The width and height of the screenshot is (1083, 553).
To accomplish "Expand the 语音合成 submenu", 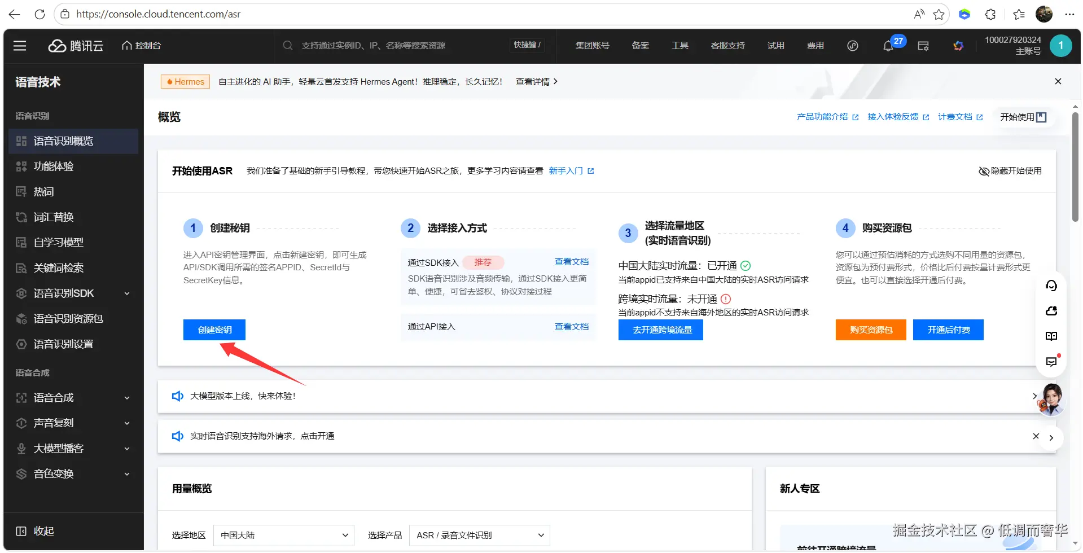I will coord(127,398).
